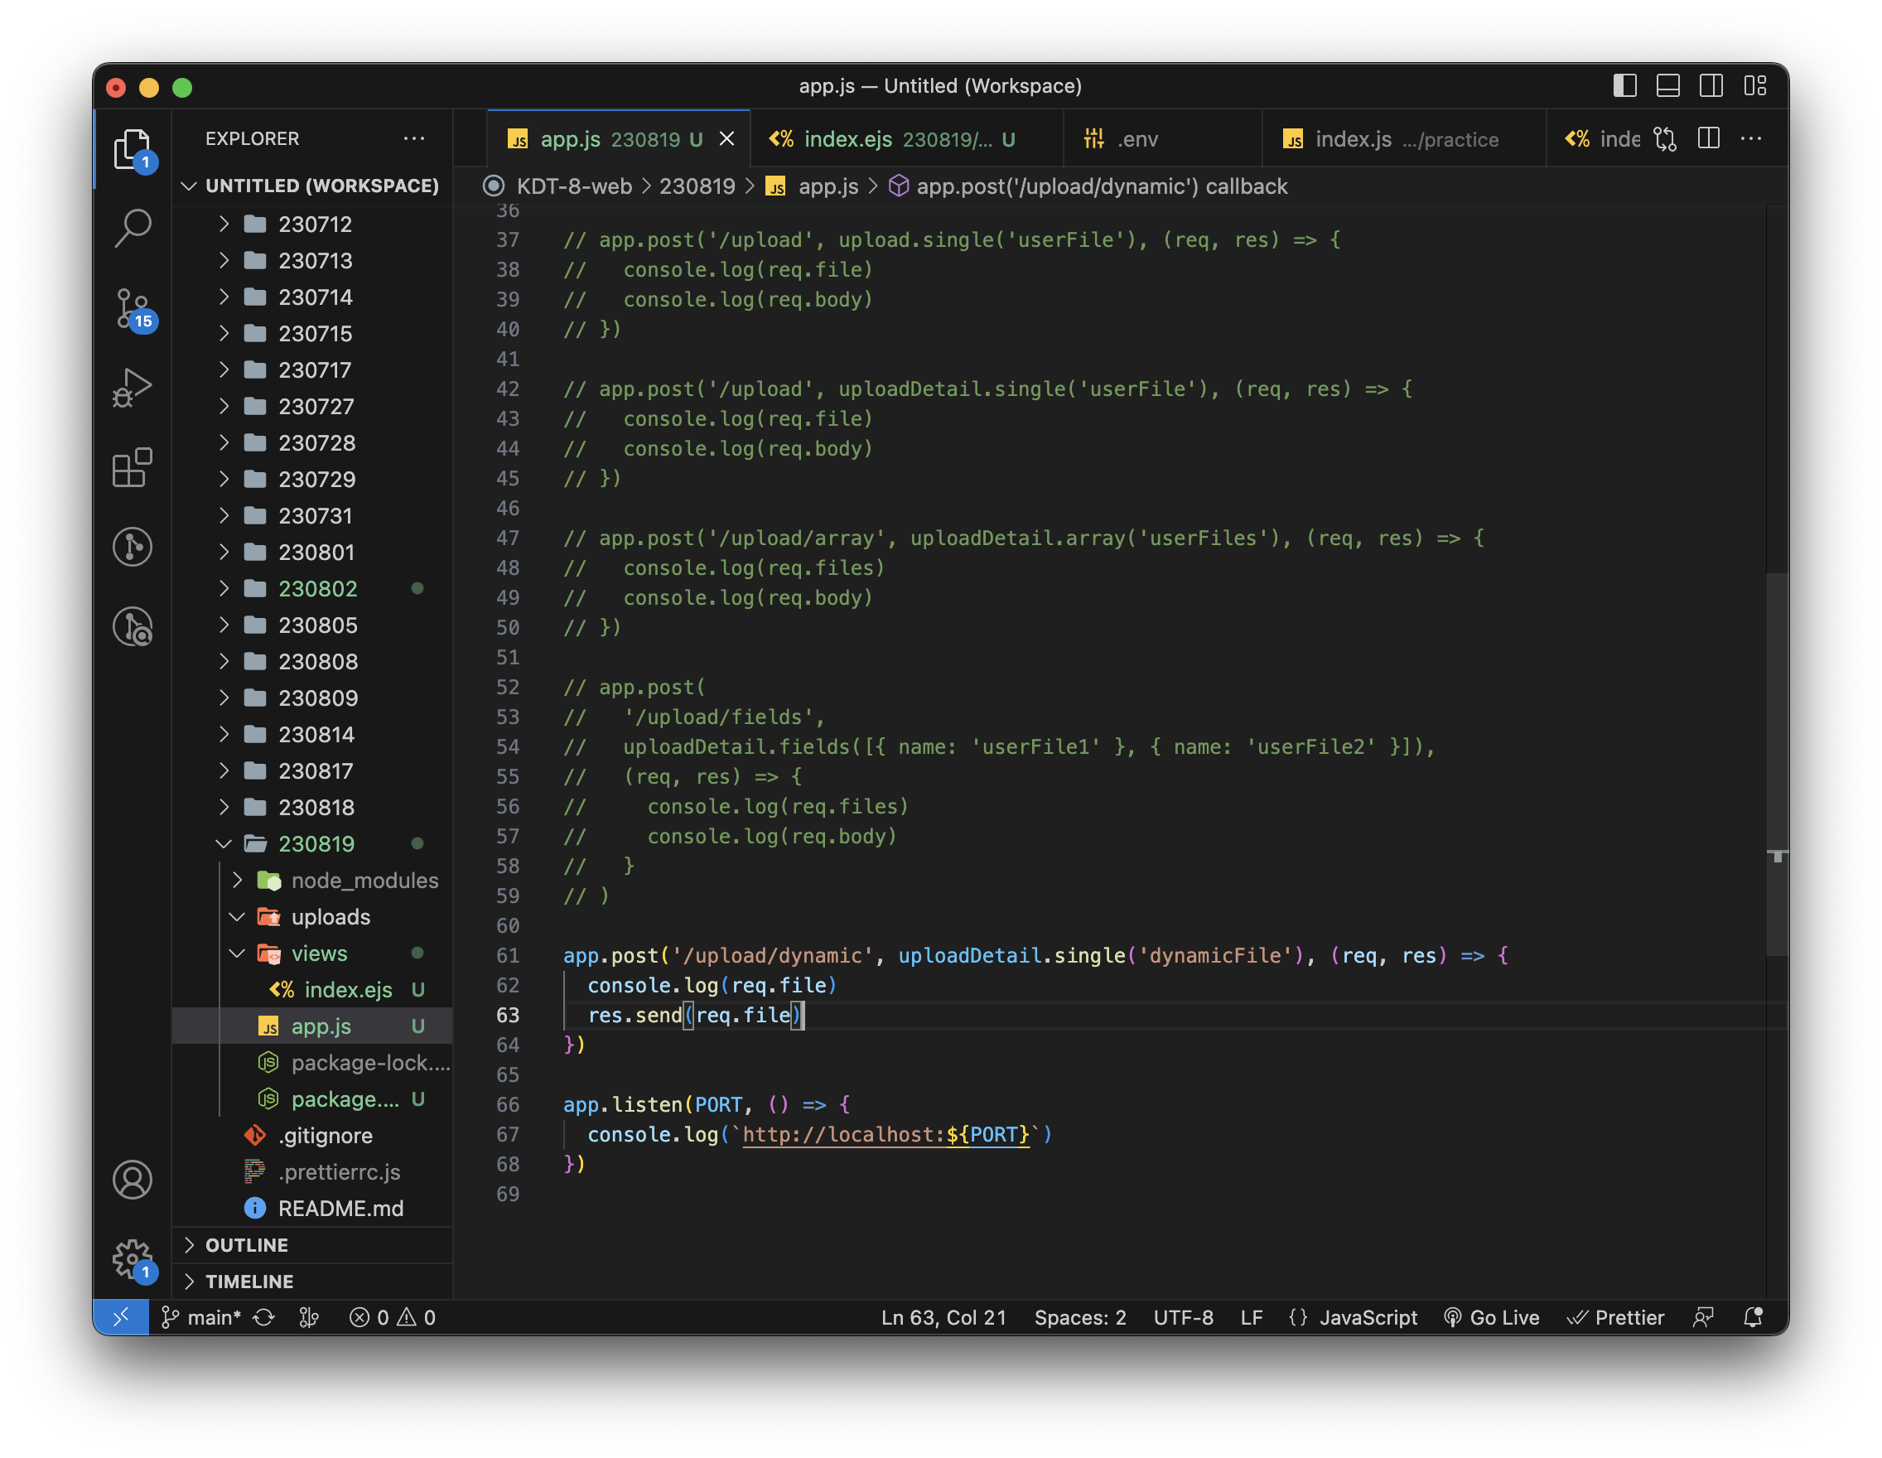The width and height of the screenshot is (1882, 1458).
Task: Click line number 61 in gutter
Action: click(x=508, y=956)
